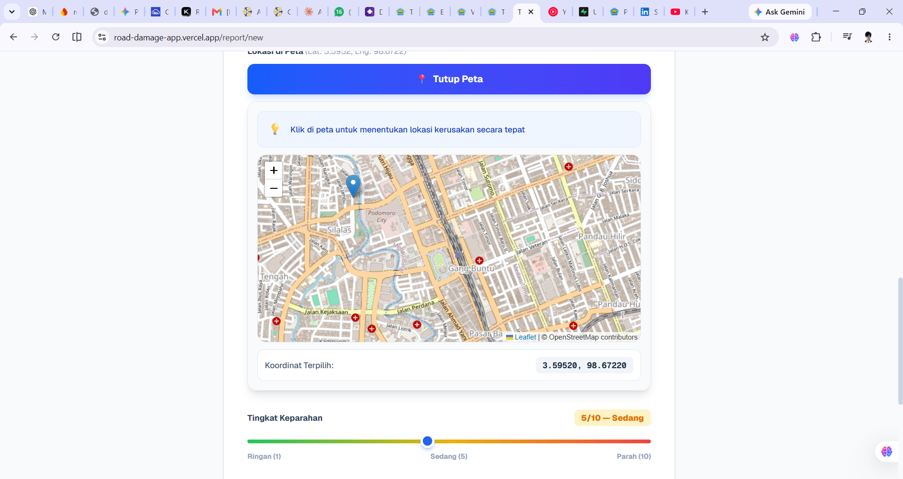Click the 5/10 — Sedang severity badge
903x479 pixels.
pos(612,418)
